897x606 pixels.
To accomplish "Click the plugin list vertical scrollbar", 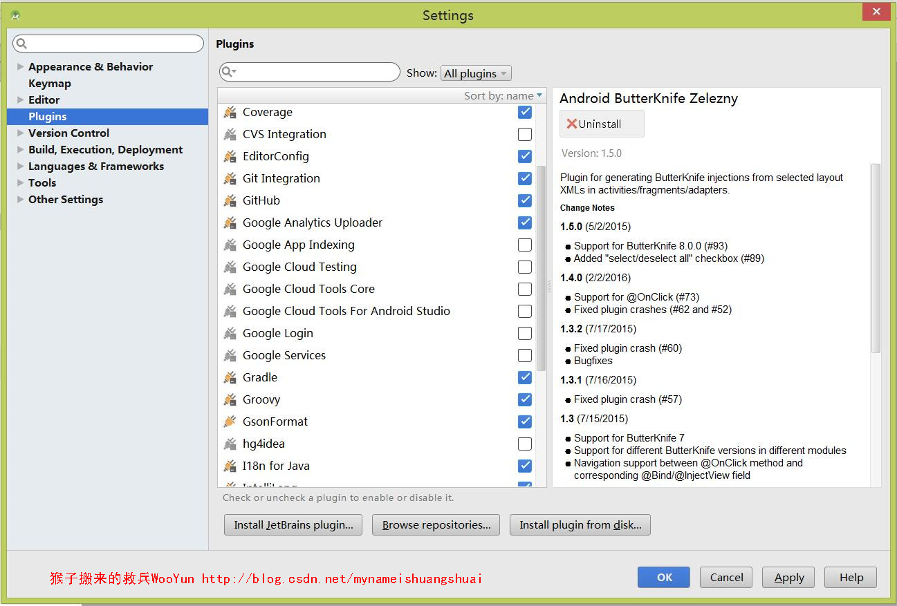I will 542,268.
